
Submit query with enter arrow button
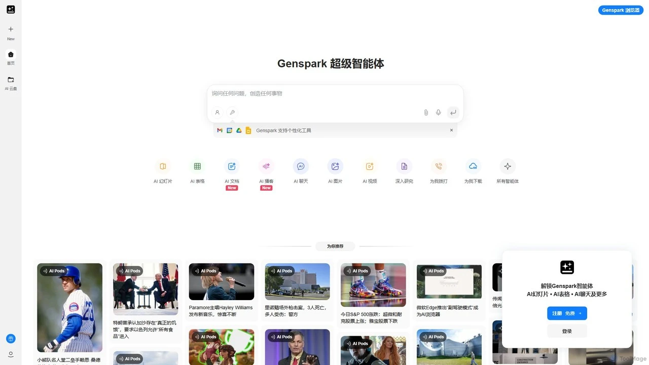click(x=453, y=113)
